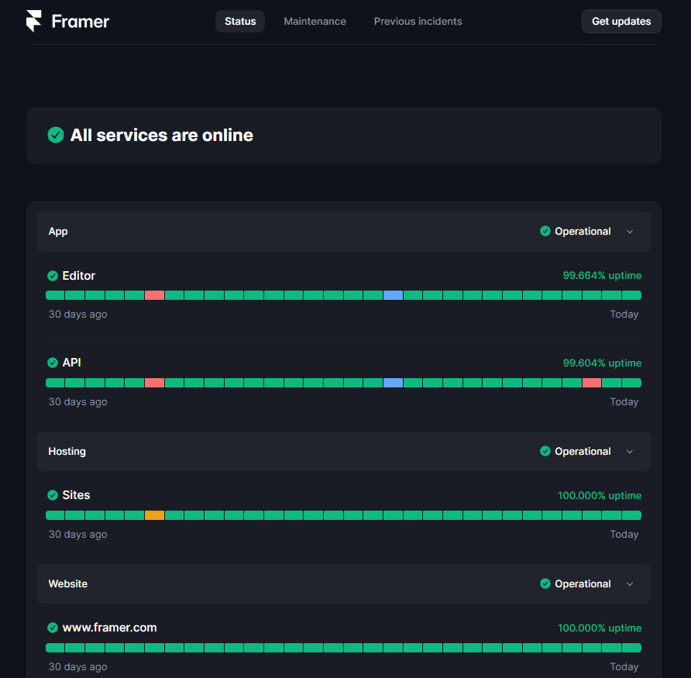Click the API green check icon
This screenshot has height=678, width=691.
53,363
